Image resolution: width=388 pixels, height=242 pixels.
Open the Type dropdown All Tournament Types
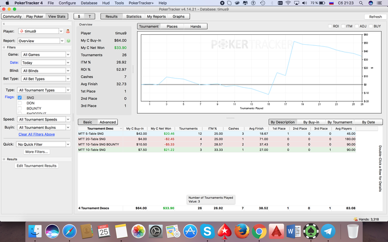tap(44, 90)
